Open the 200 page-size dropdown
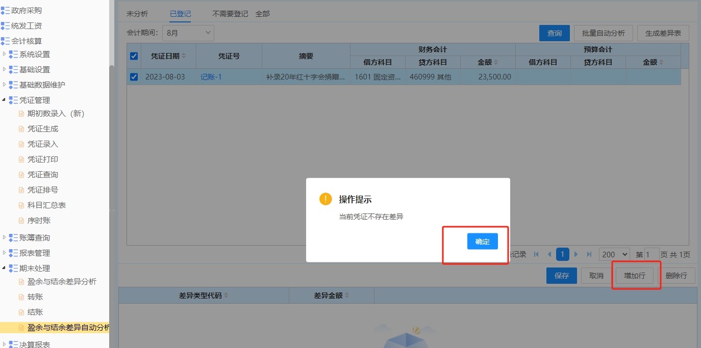The image size is (701, 348). [614, 254]
